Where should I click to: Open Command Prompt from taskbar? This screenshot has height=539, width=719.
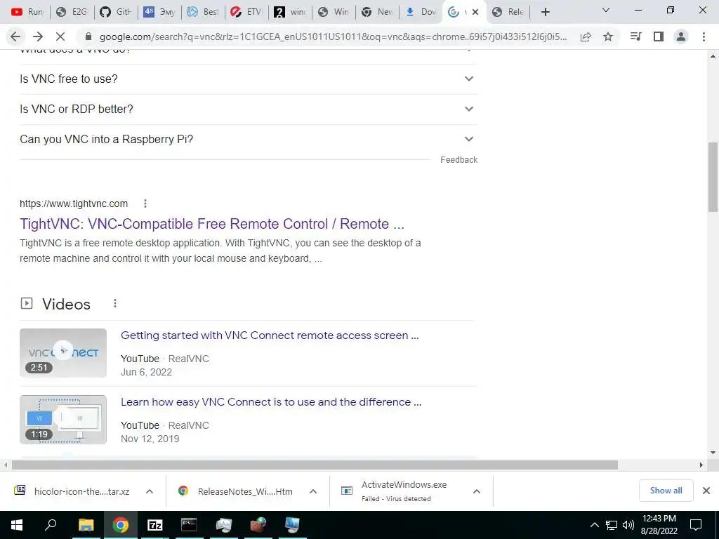[189, 525]
